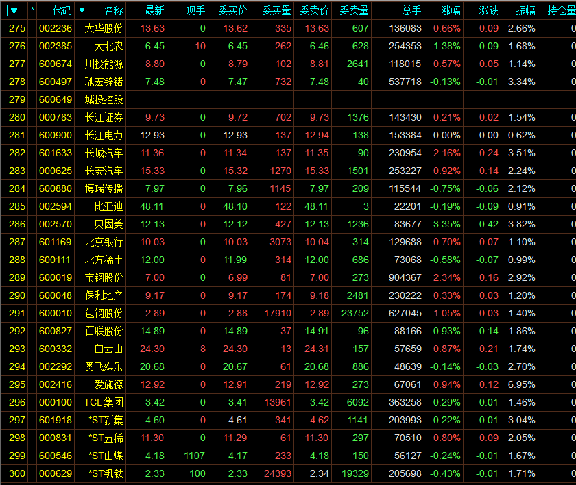Select 北方稀土 stock name
Screen dimensions: 576x485
point(104,260)
